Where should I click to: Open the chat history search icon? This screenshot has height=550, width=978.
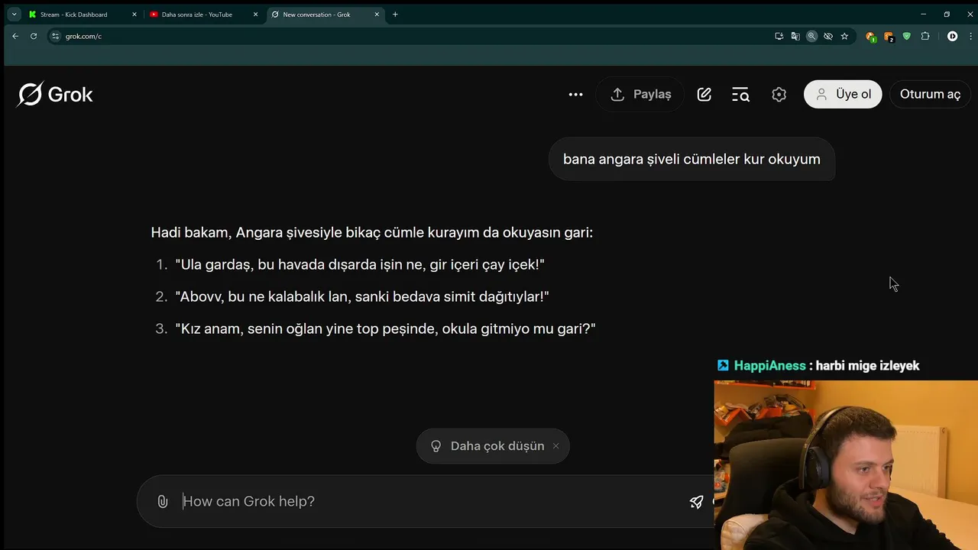pyautogui.click(x=741, y=95)
